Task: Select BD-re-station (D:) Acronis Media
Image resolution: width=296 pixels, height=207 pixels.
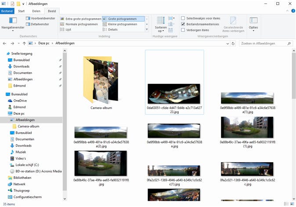Action: [x=39, y=171]
